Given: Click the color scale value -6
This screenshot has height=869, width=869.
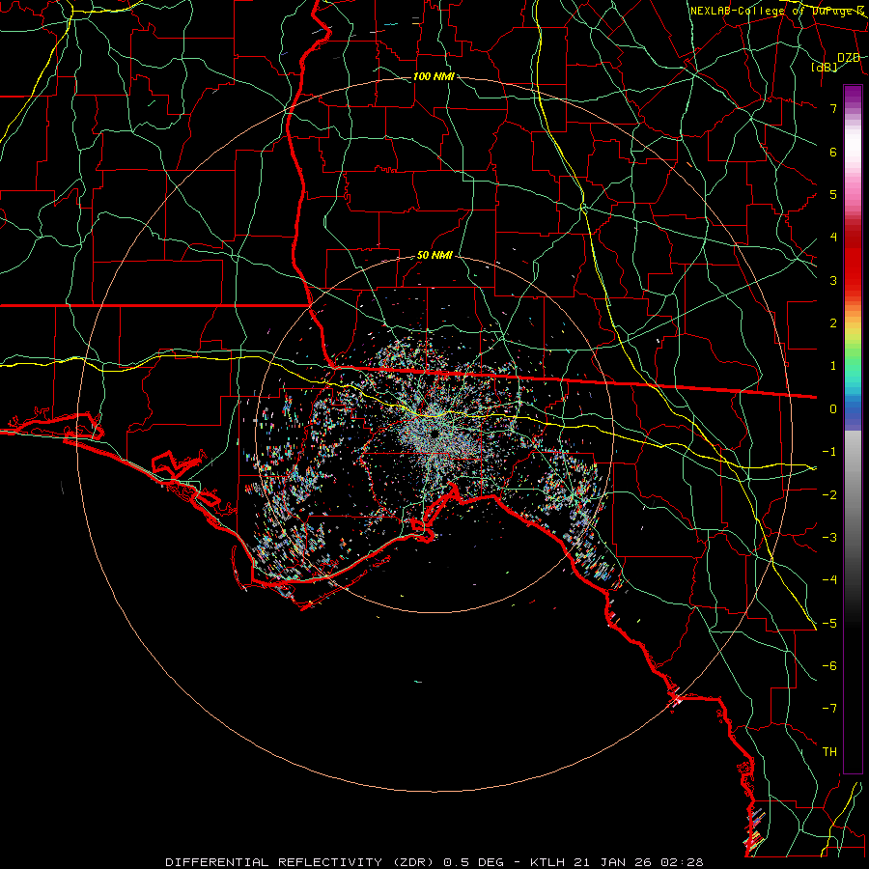Looking at the screenshot, I should (x=829, y=666).
